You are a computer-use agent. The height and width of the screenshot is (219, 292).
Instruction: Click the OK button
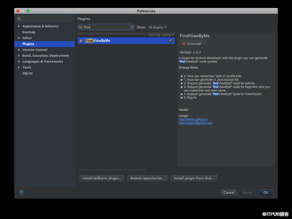[x=265, y=192]
